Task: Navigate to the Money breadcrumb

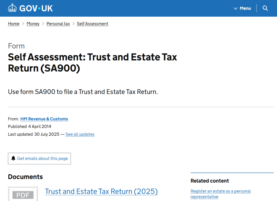Action: [33, 24]
